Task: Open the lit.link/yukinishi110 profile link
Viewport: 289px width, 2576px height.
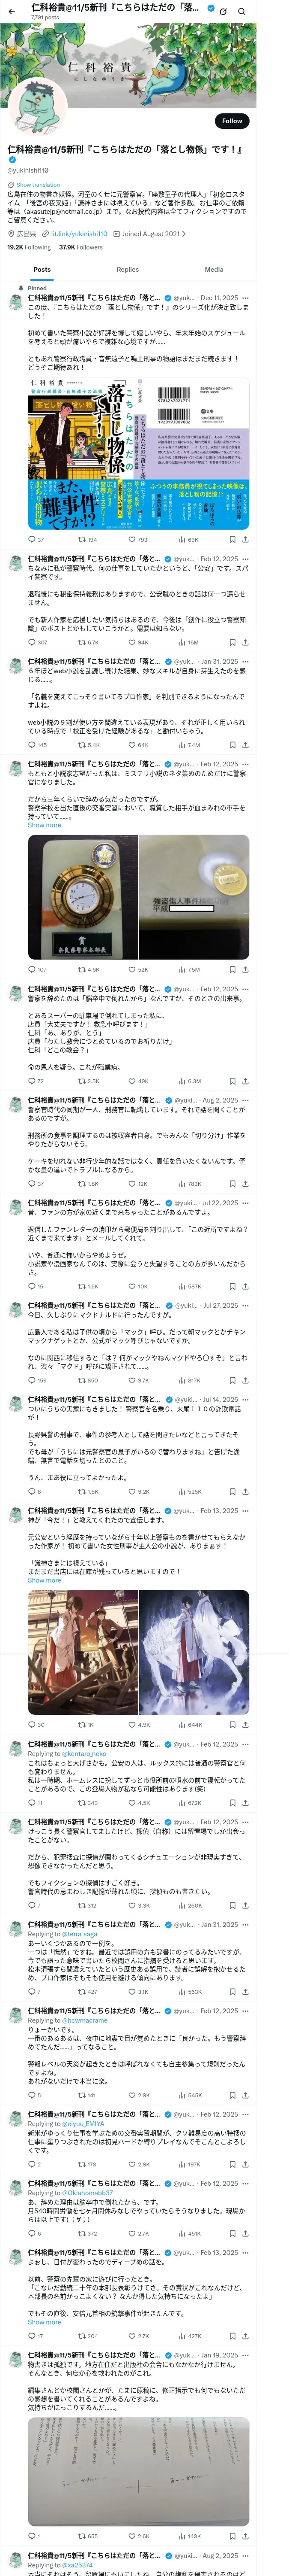Action: click(x=79, y=233)
